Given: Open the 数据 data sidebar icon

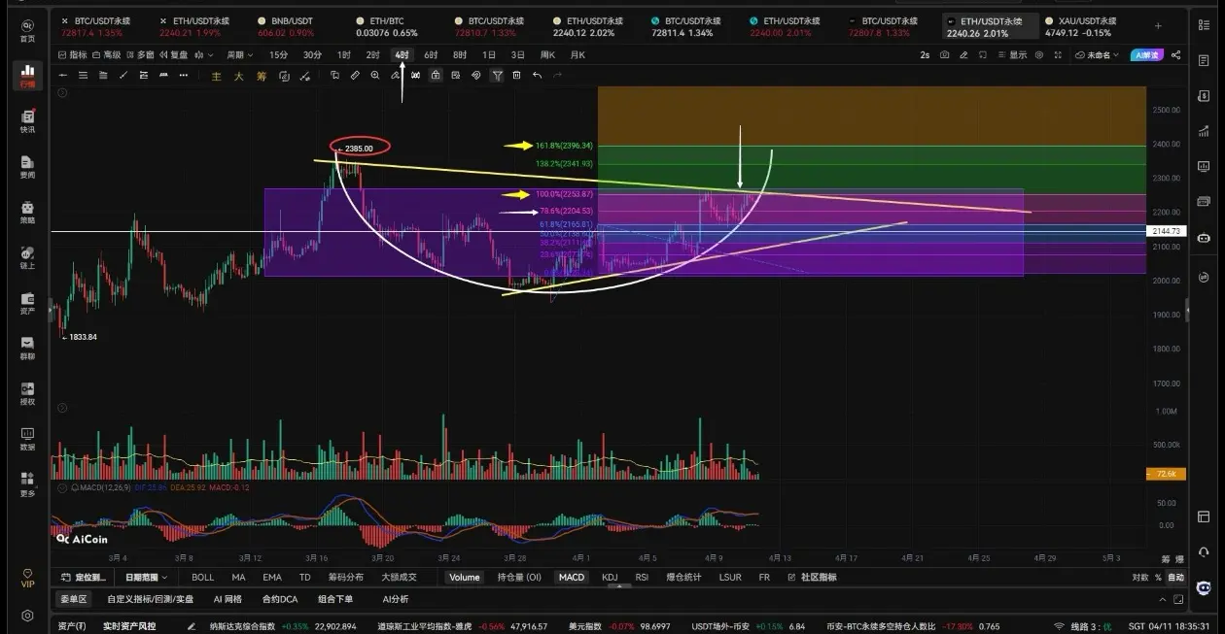Looking at the screenshot, I should 27,439.
